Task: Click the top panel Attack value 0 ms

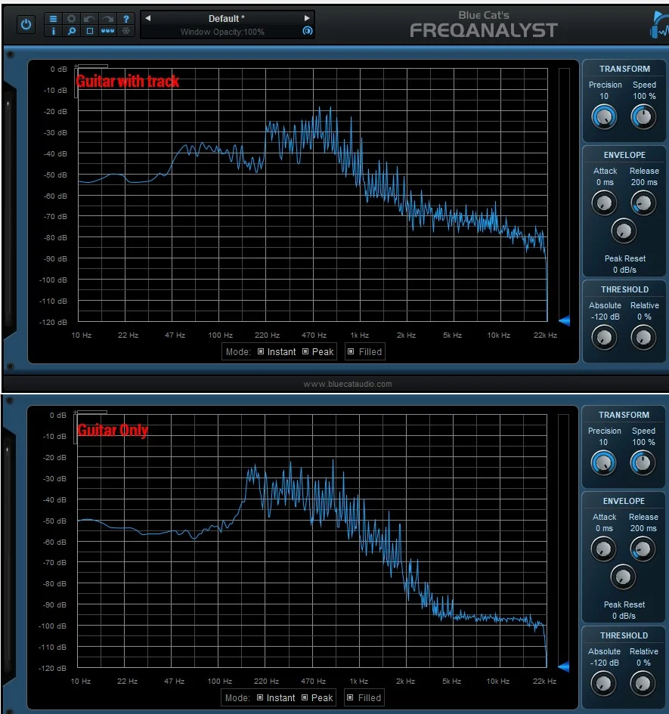Action: (605, 182)
